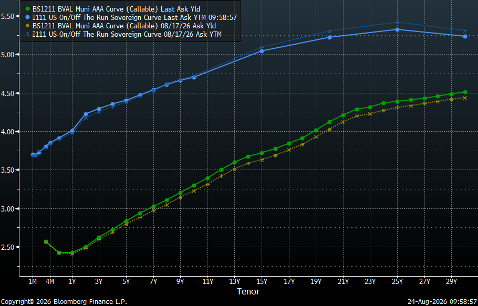Select legend entry BVAL Muni AAA Last Ask Yld
The width and height of the screenshot is (478, 306).
click(x=116, y=9)
